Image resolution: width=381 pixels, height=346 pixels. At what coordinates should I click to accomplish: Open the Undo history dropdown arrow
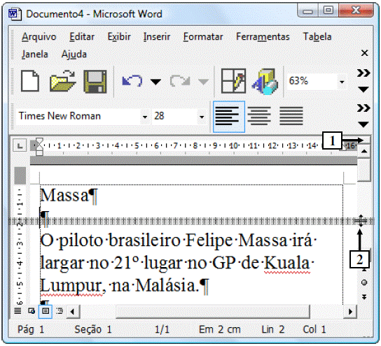tap(155, 82)
